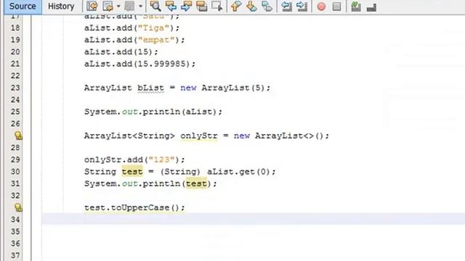Click the value 15.999985 on line 21
The image size is (465, 261).
(x=161, y=64)
